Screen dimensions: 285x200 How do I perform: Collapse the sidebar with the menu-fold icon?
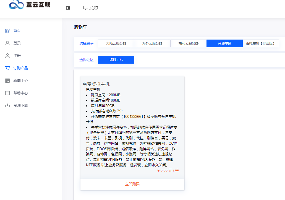[68, 8]
